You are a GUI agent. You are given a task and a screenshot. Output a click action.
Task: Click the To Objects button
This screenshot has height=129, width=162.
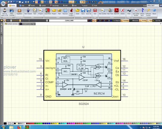pos(116,20)
